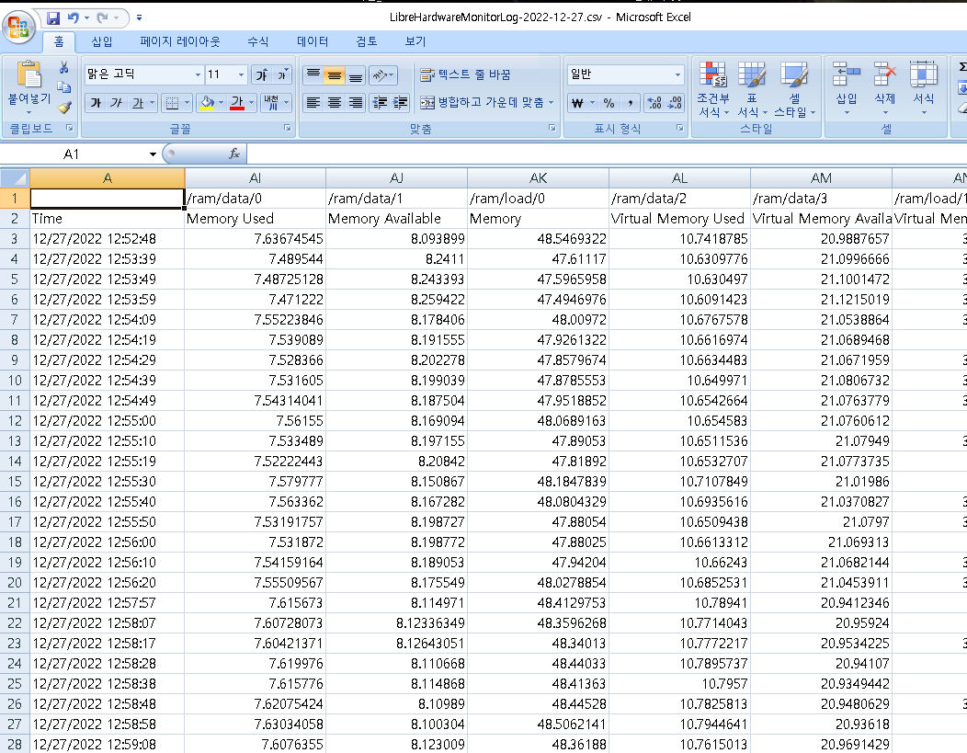
Task: Switch to the 수식 tab
Action: (257, 41)
